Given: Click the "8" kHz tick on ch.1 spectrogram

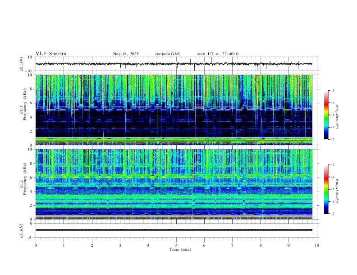Looking at the screenshot, I should click(x=31, y=89).
